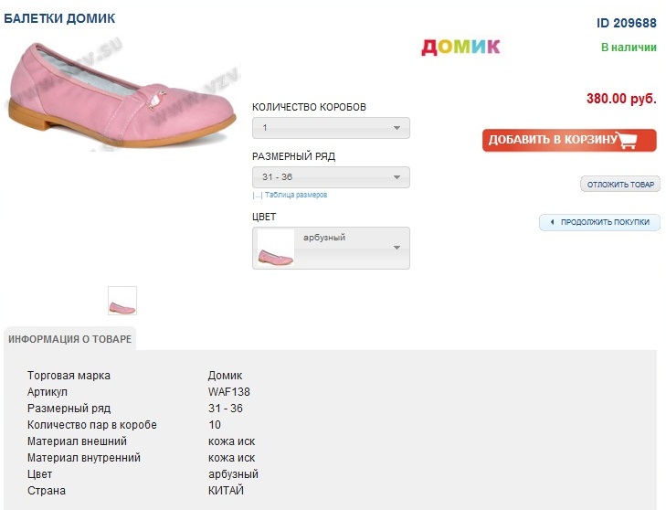
Task: Click the БАЛЕТКИ ДОМИК product title
Action: pyautogui.click(x=59, y=18)
